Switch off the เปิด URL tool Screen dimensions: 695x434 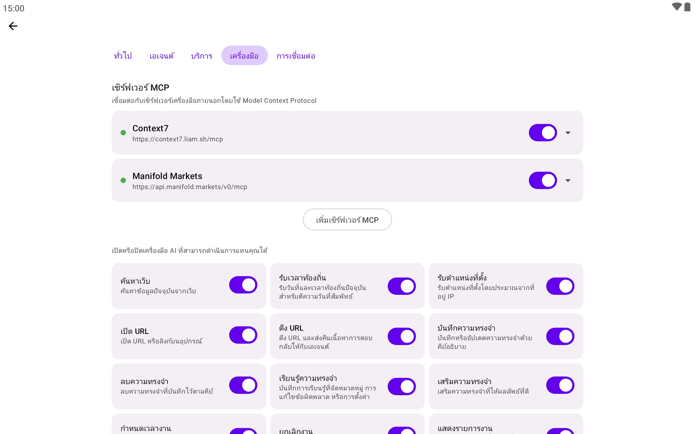[243, 335]
